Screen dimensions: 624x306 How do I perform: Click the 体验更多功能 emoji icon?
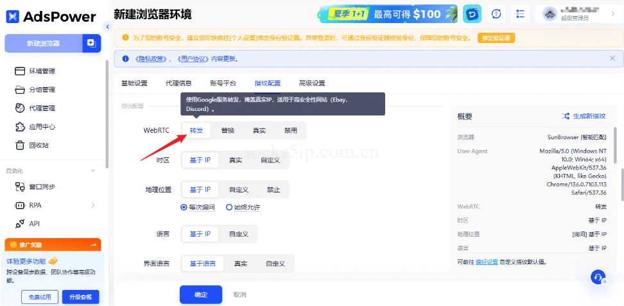pyautogui.click(x=53, y=262)
